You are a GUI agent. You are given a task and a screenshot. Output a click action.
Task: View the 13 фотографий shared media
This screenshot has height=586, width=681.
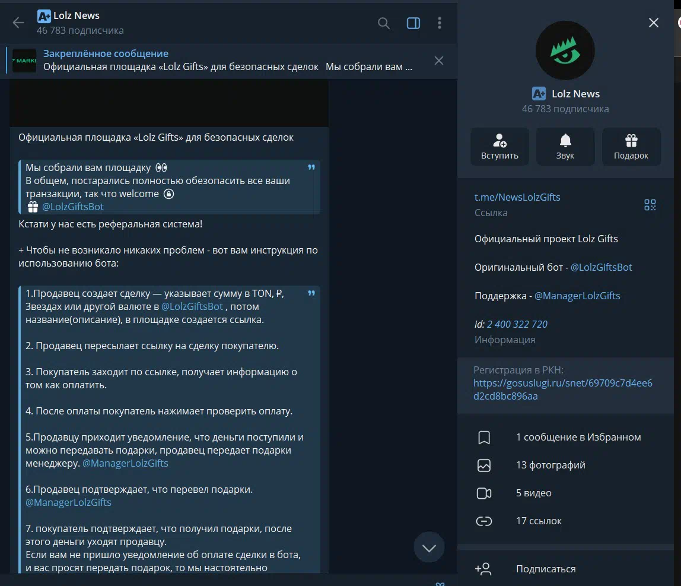point(550,465)
